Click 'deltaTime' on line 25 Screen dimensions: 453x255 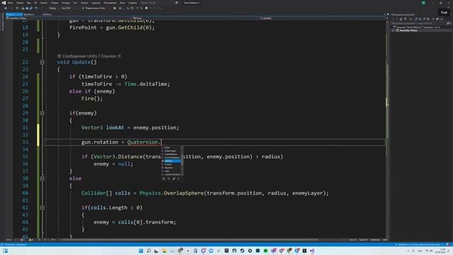coord(154,84)
